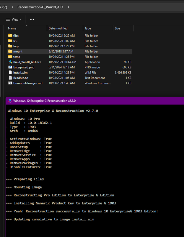
Task: Open the View layout dropdown
Action: tap(14, 20)
